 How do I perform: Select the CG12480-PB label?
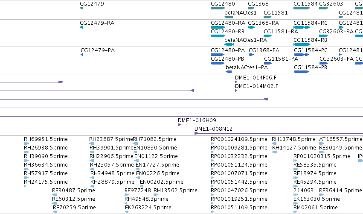point(227,59)
